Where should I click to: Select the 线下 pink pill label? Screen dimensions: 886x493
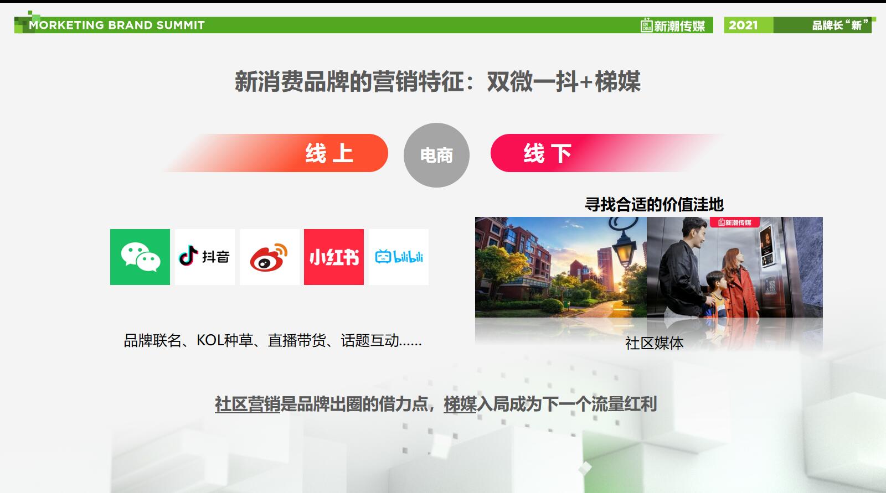point(548,153)
